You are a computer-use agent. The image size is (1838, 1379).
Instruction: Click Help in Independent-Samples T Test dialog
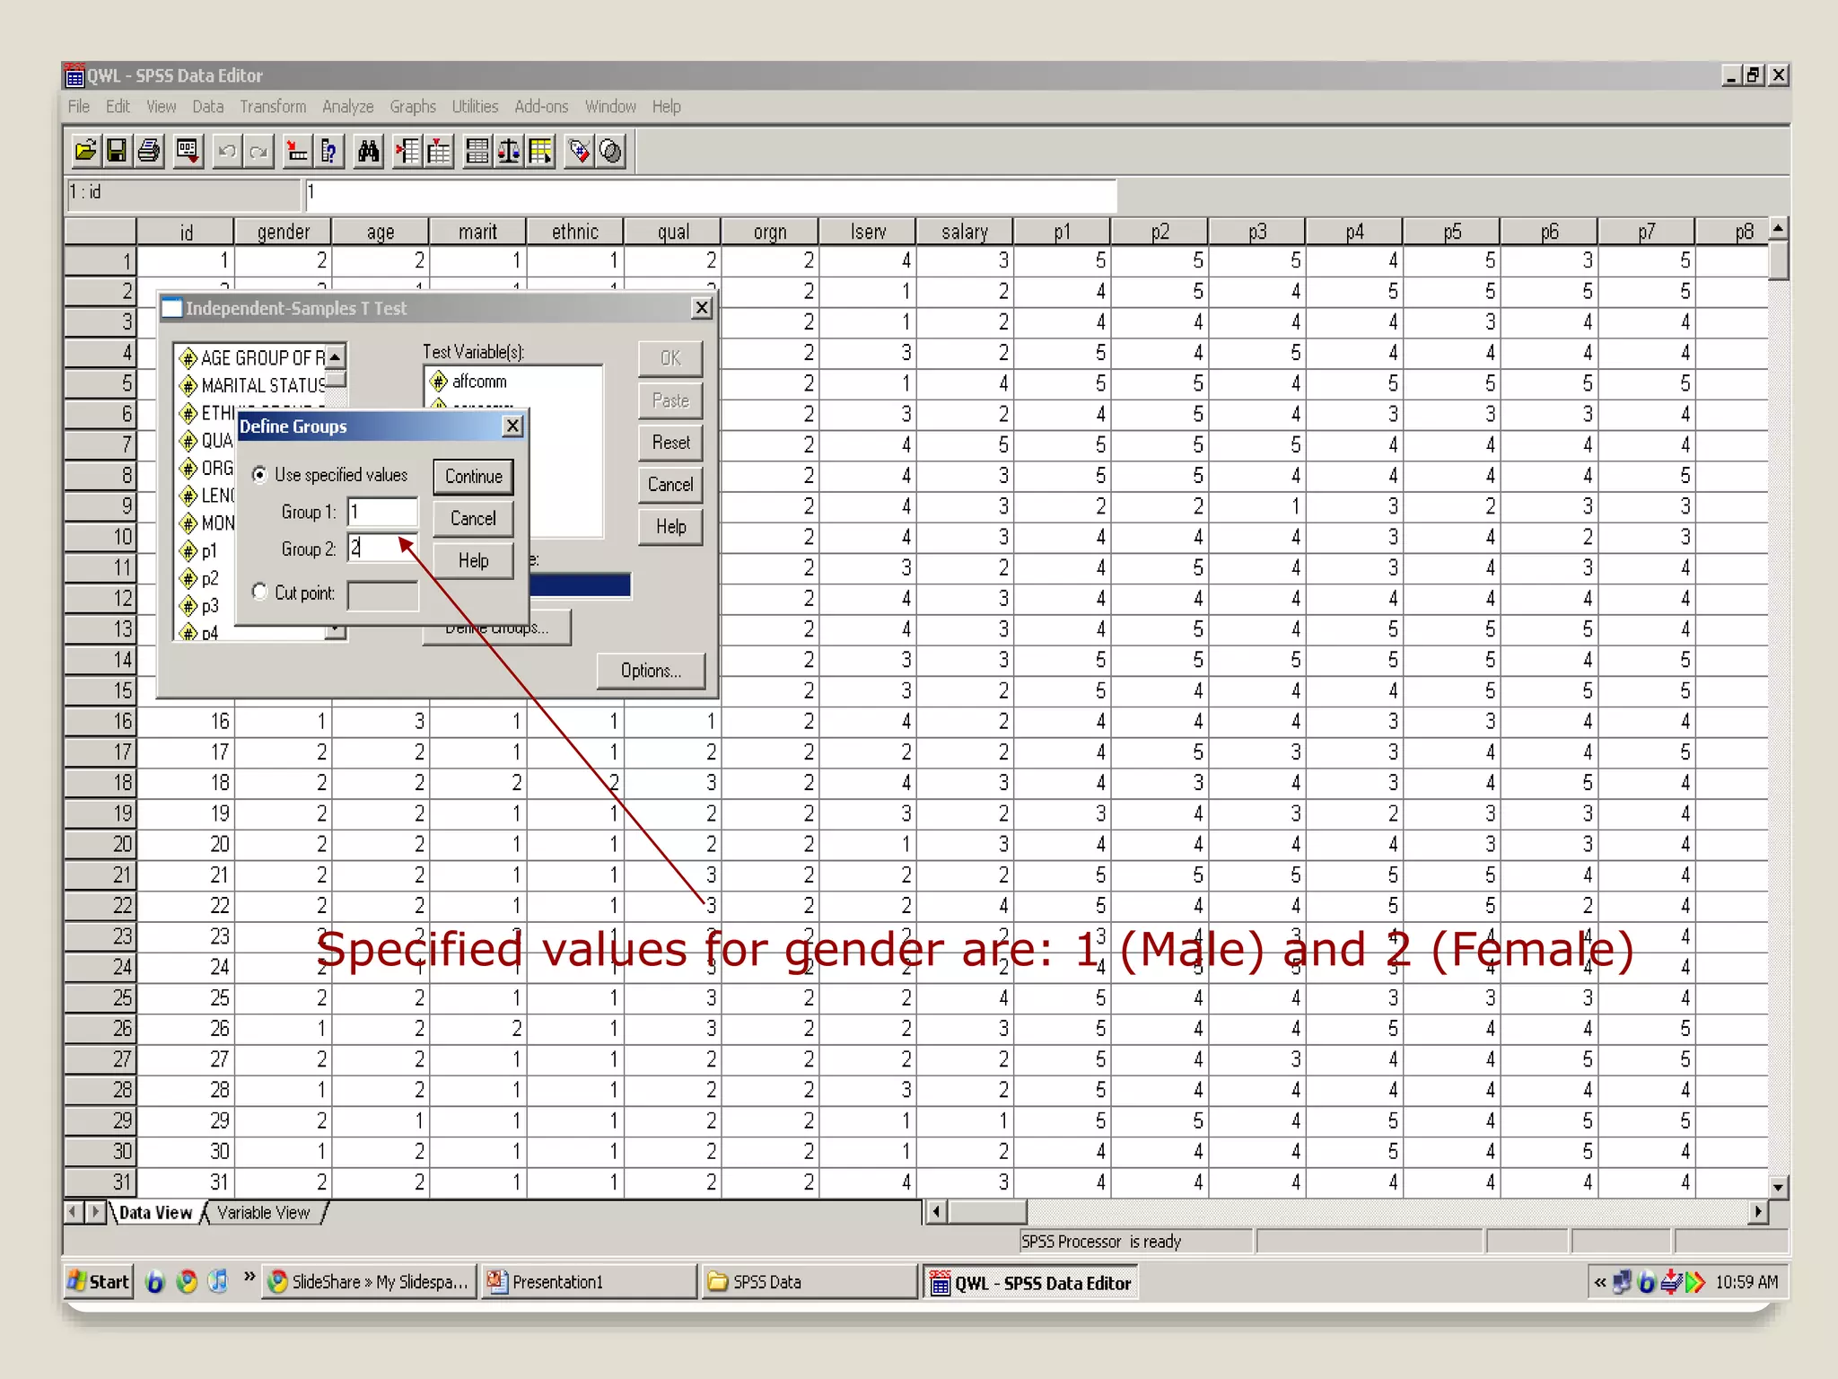point(671,527)
